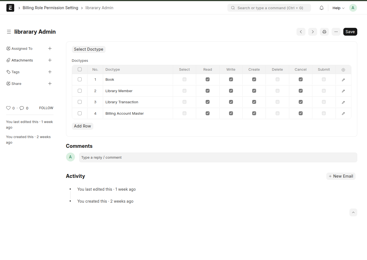
Task: Click the Save button
Action: pos(350,32)
